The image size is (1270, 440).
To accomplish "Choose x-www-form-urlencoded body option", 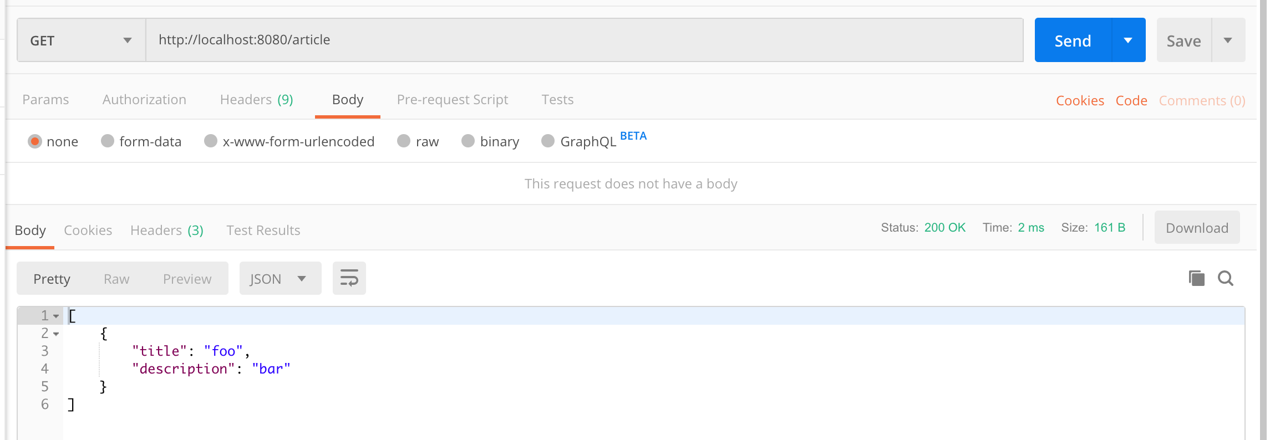I will click(x=211, y=141).
